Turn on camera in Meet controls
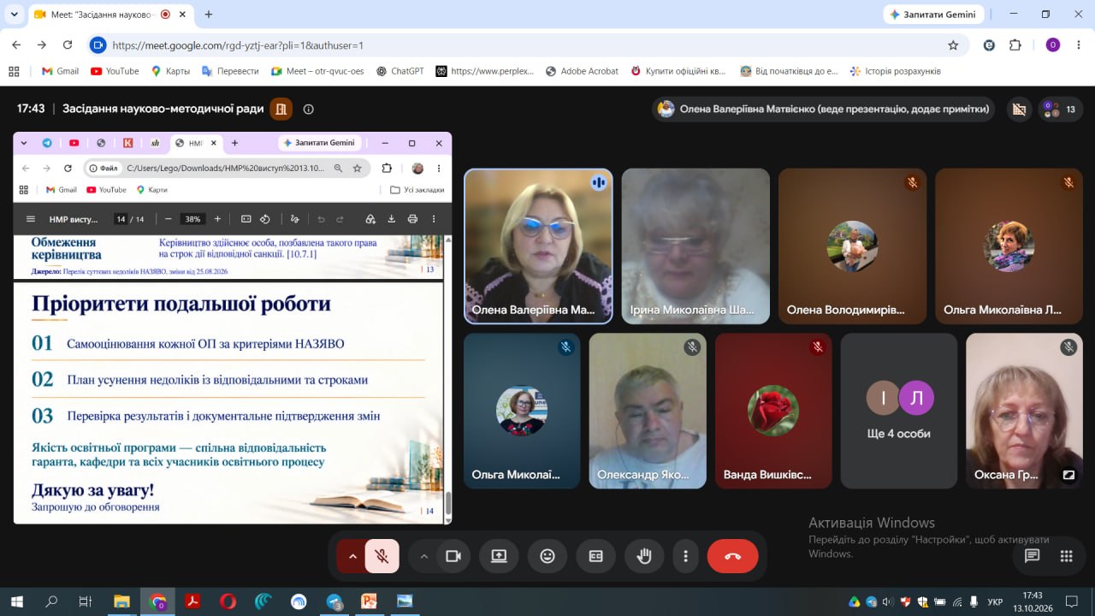The height and width of the screenshot is (616, 1095). [x=453, y=556]
